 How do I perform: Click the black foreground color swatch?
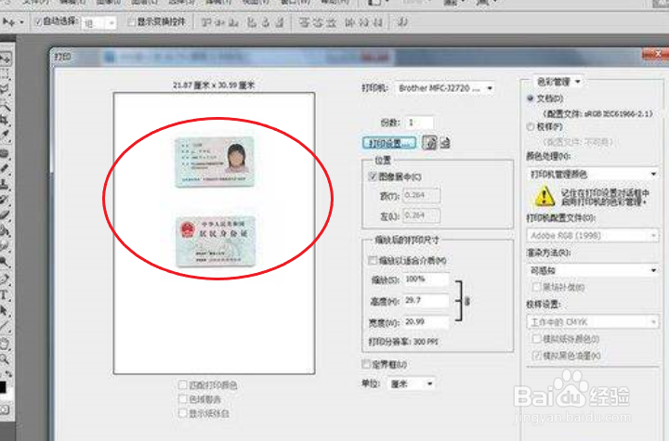(2, 387)
